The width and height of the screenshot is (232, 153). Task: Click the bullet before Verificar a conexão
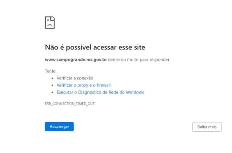pyautogui.click(x=52, y=78)
